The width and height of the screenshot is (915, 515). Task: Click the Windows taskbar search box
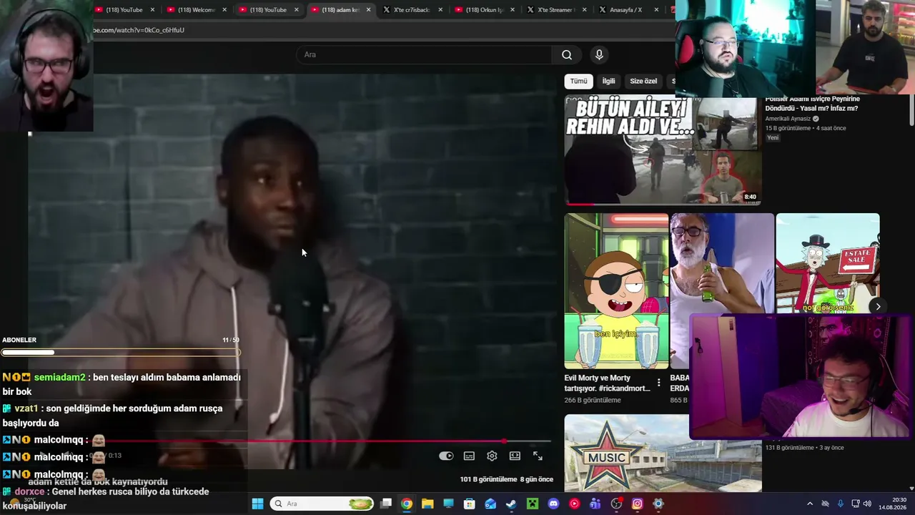tap(322, 504)
